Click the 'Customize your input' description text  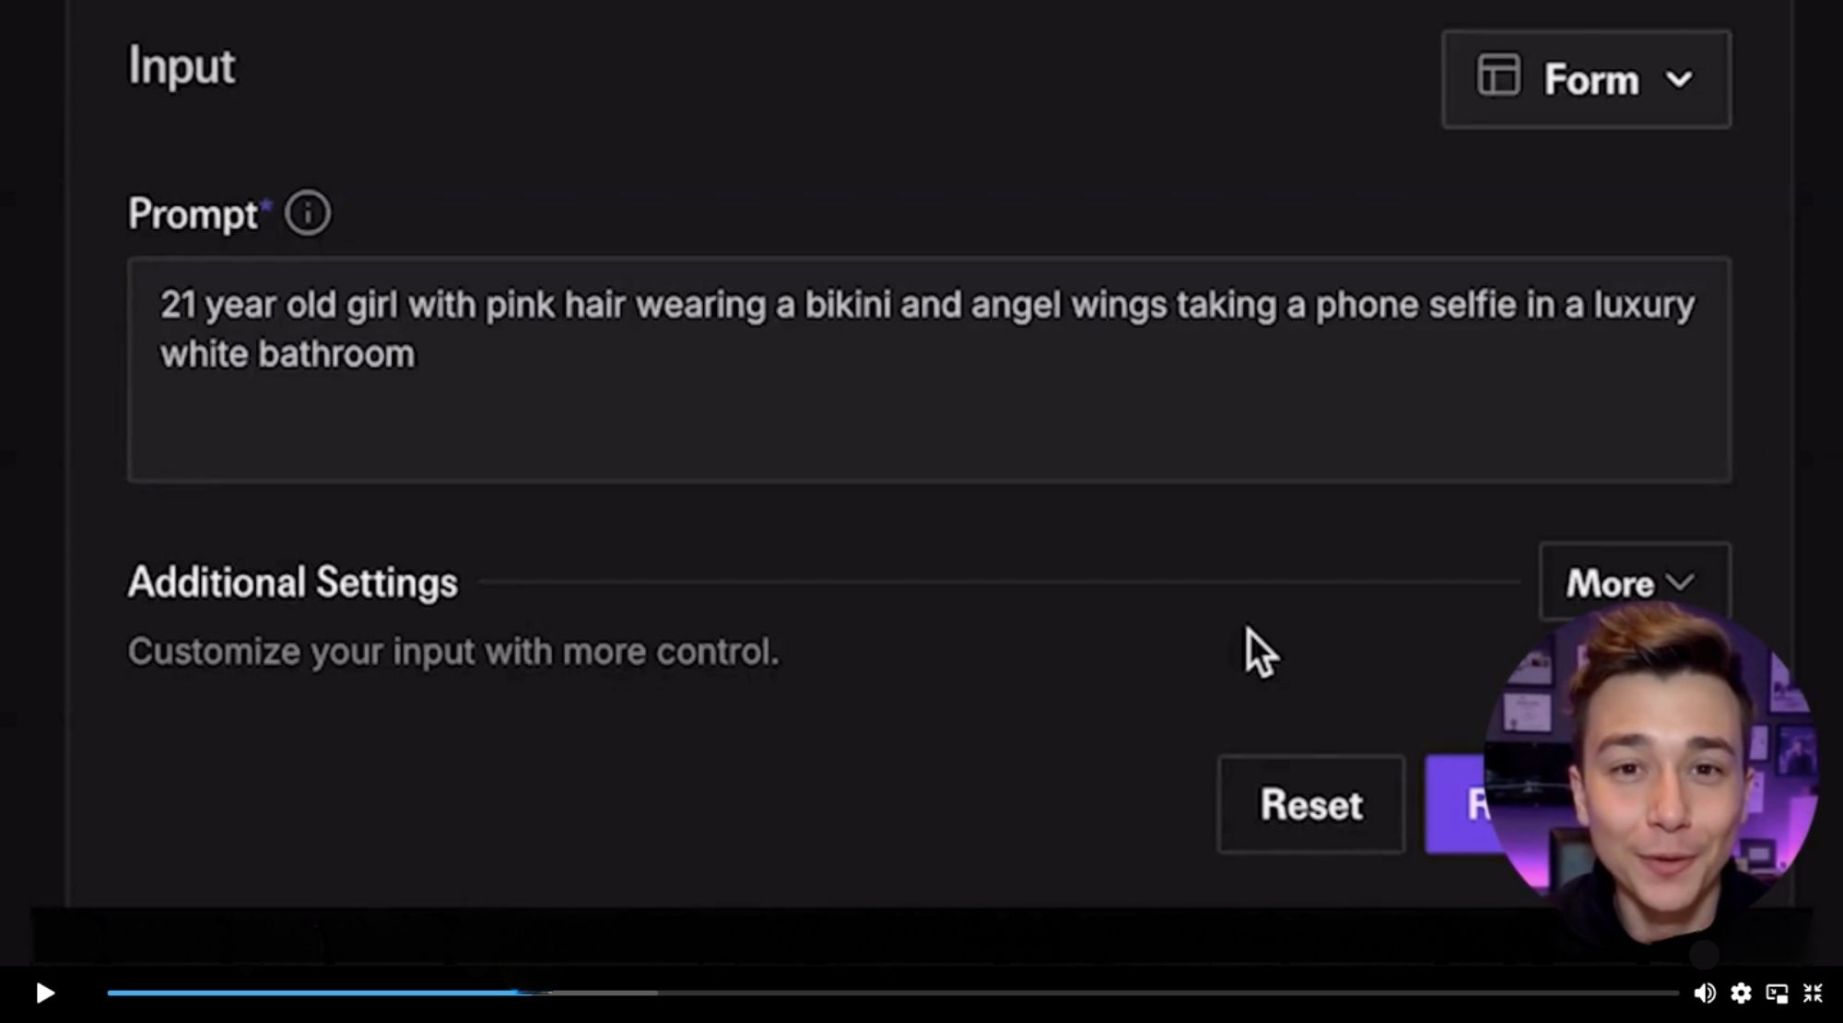point(452,652)
